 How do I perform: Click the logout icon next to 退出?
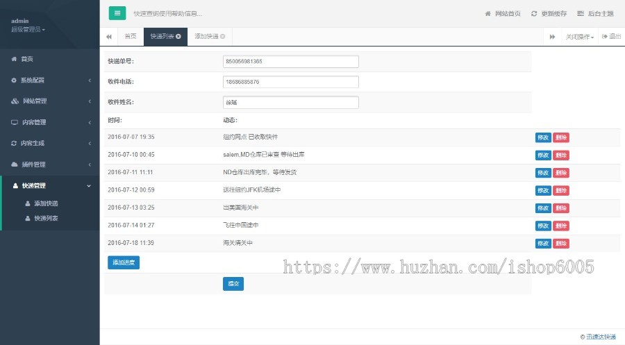[x=604, y=36]
